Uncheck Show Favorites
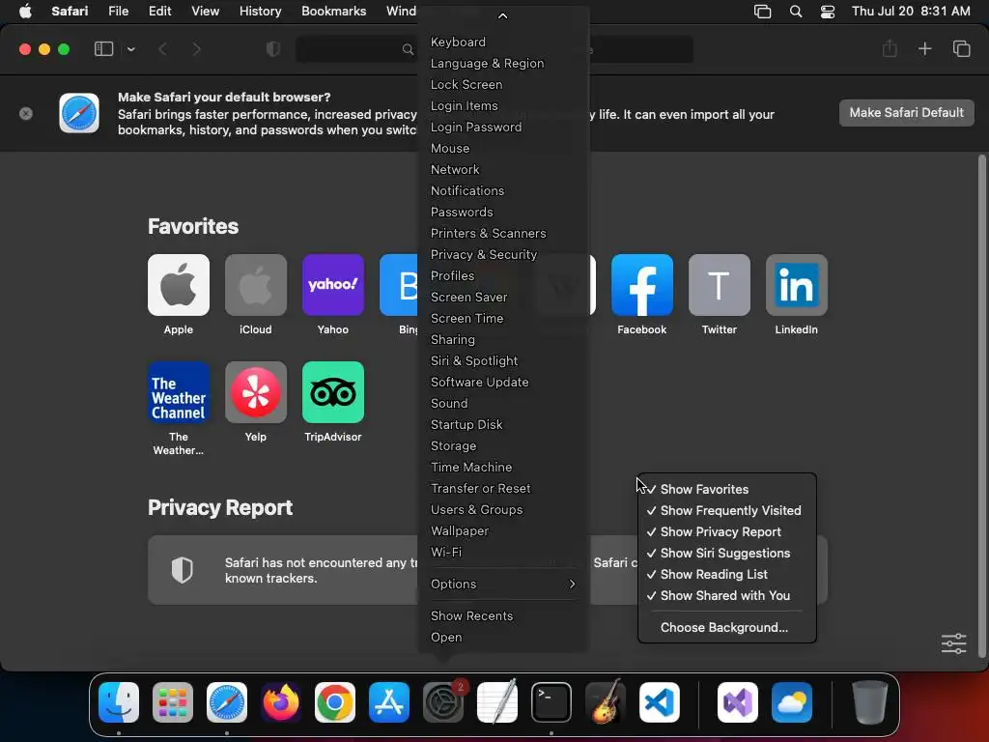This screenshot has height=742, width=989. [727, 489]
